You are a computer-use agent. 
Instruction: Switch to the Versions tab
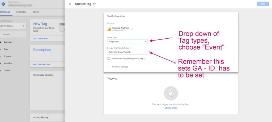click(21, 12)
